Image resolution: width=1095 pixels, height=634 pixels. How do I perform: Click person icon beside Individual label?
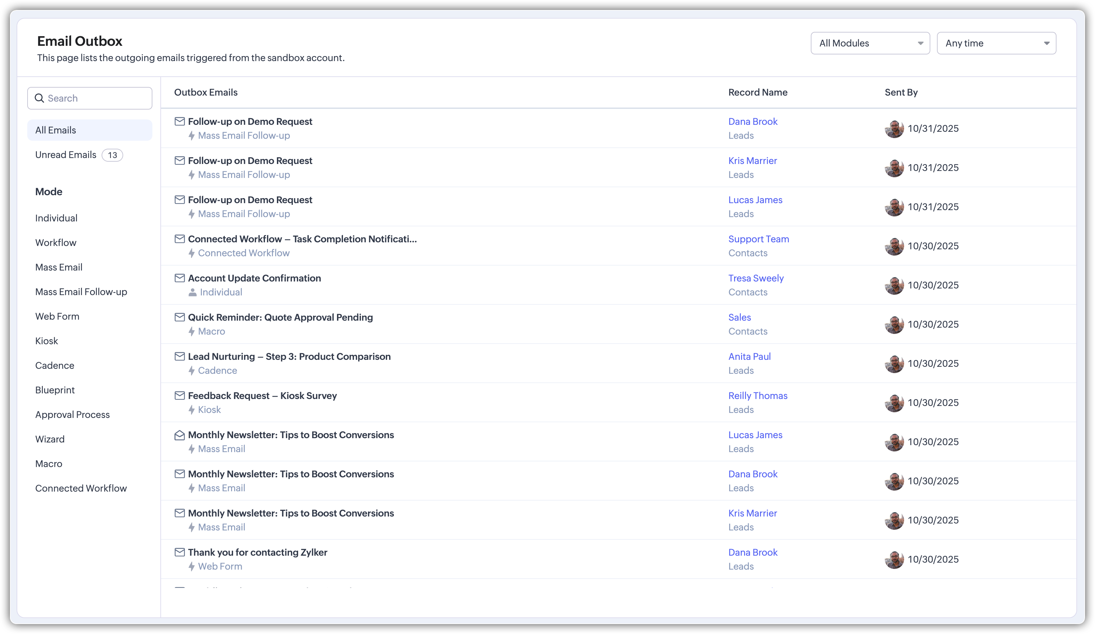(x=193, y=292)
